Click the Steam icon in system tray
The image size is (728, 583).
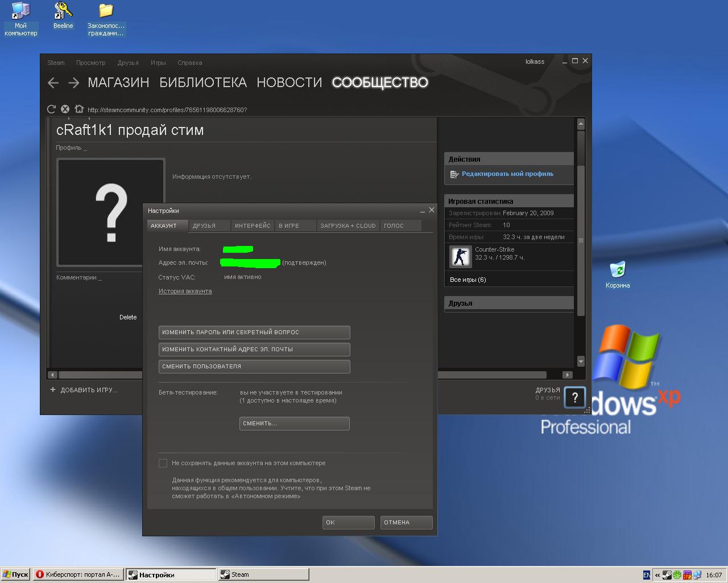tap(667, 575)
